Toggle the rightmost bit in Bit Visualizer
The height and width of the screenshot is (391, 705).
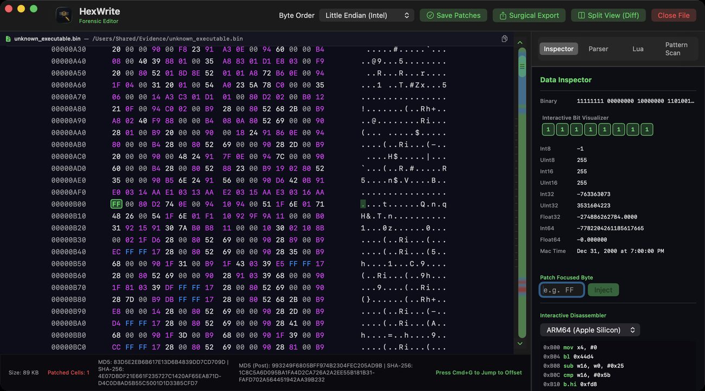(x=647, y=129)
